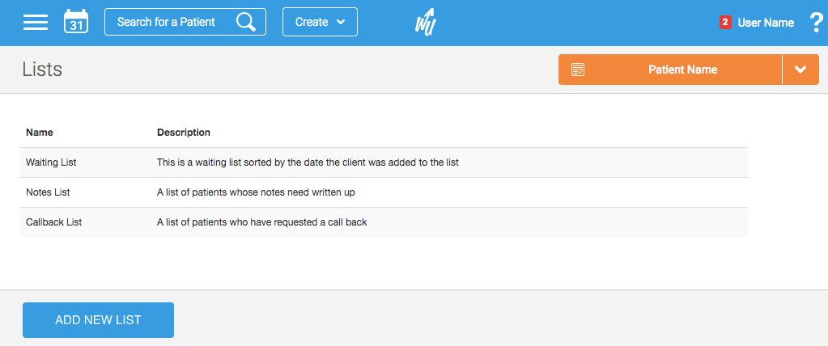Open the User Name account menu

click(766, 23)
